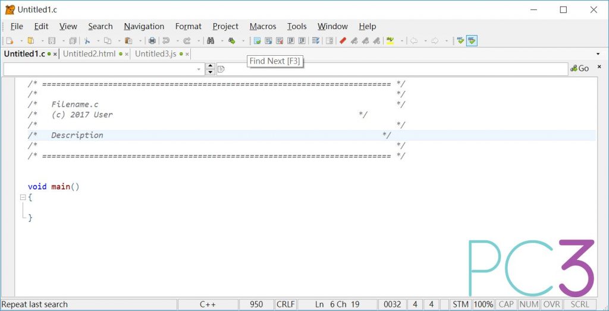Image resolution: width=609 pixels, height=311 pixels.
Task: Click the search stepper up arrow
Action: 210,65
